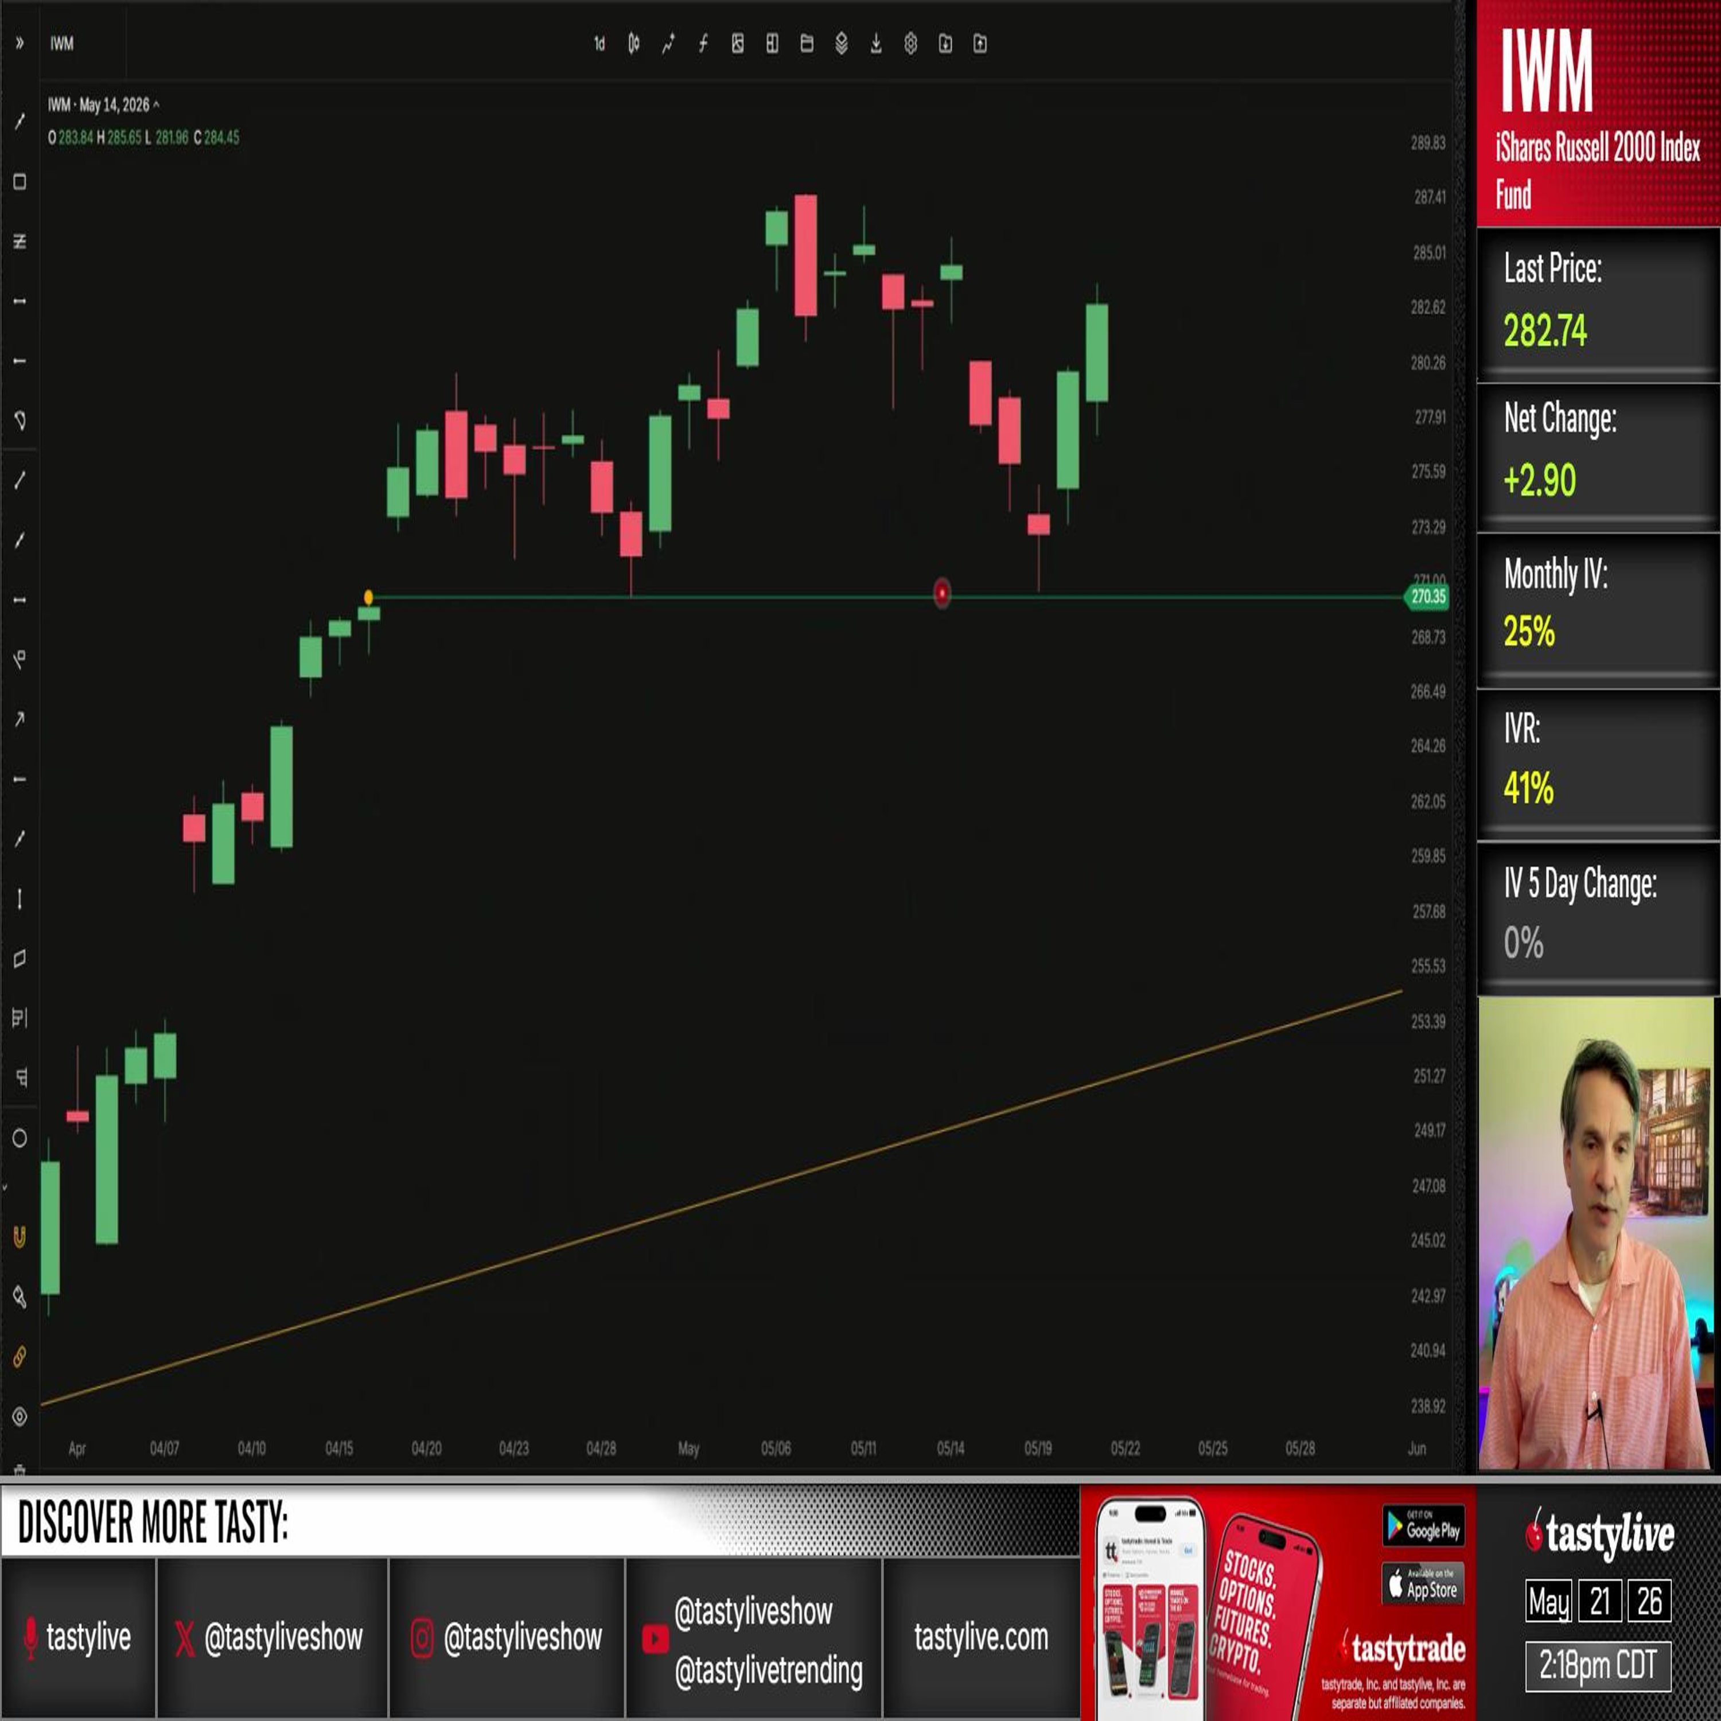Select the first line drawing tool
Viewport: 1721px width, 1721px height.
pyautogui.click(x=20, y=122)
